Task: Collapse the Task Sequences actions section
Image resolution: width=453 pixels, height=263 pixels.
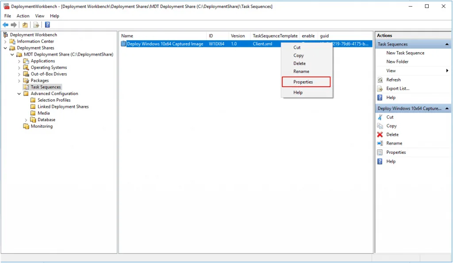Action: tap(447, 44)
